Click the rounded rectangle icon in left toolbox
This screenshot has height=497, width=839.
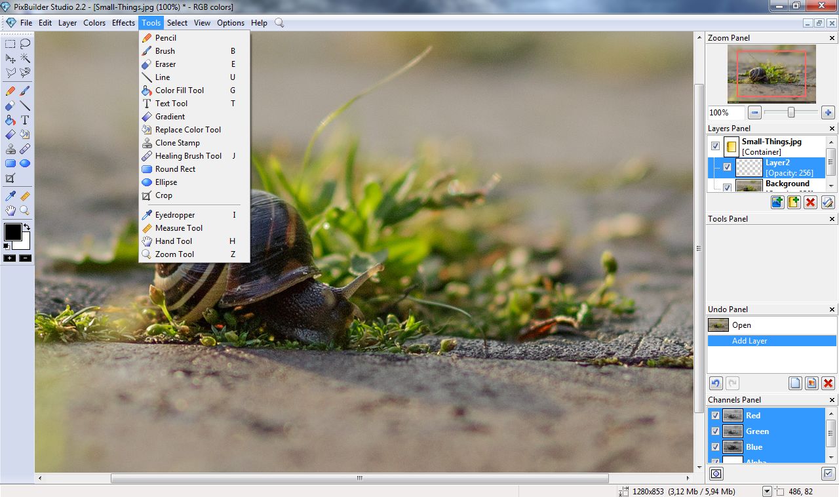click(x=10, y=163)
